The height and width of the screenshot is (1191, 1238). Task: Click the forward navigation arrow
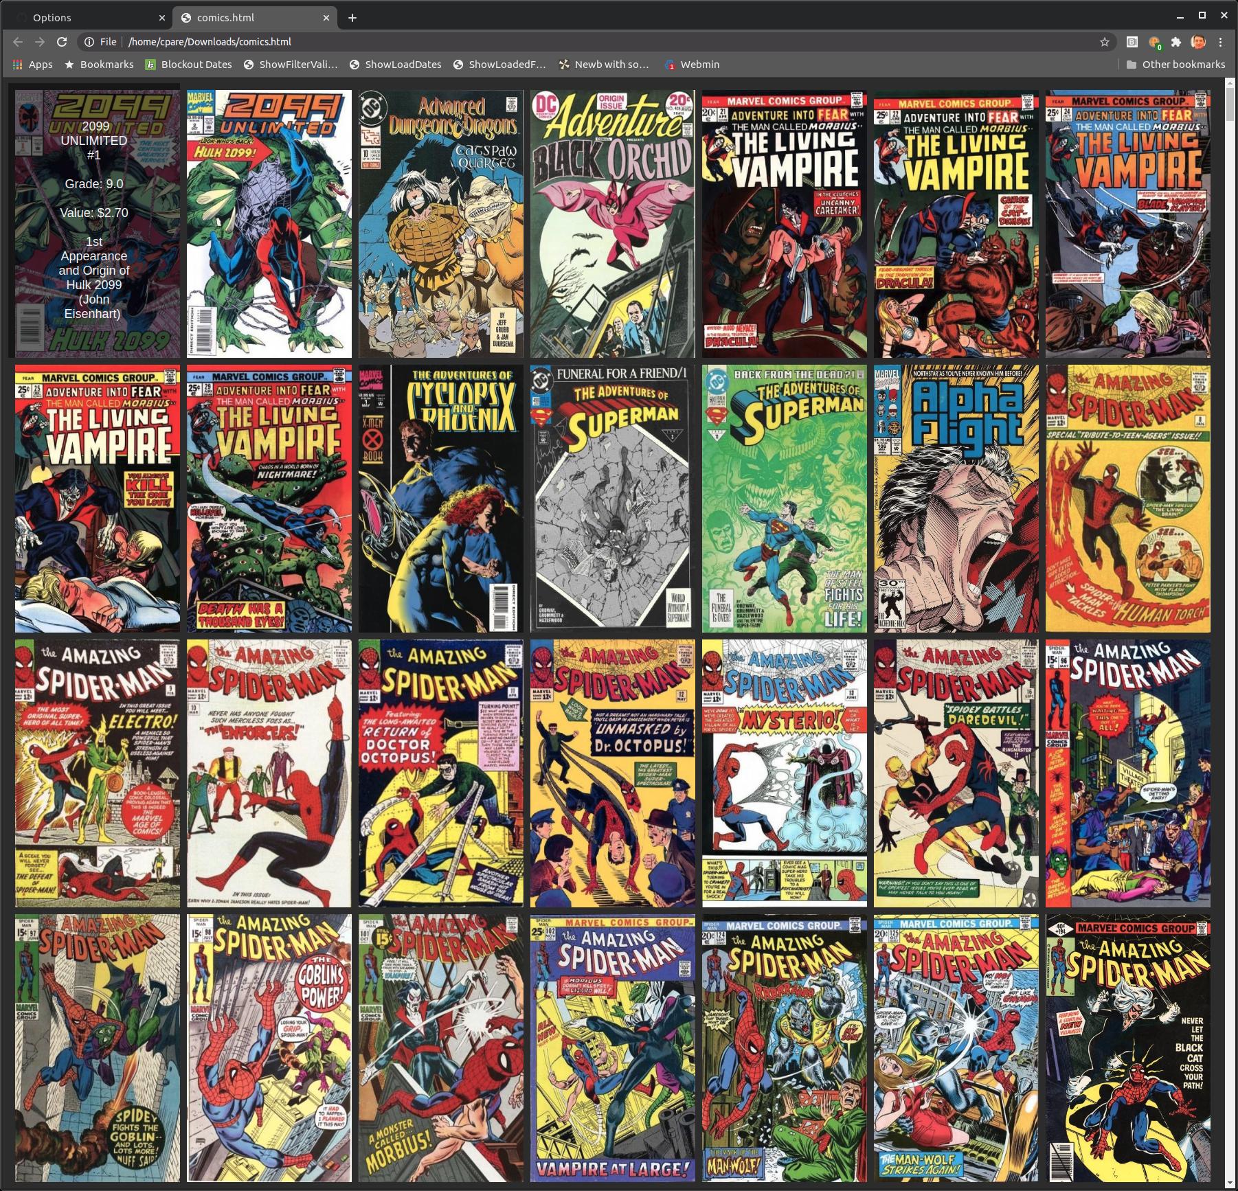tap(39, 42)
